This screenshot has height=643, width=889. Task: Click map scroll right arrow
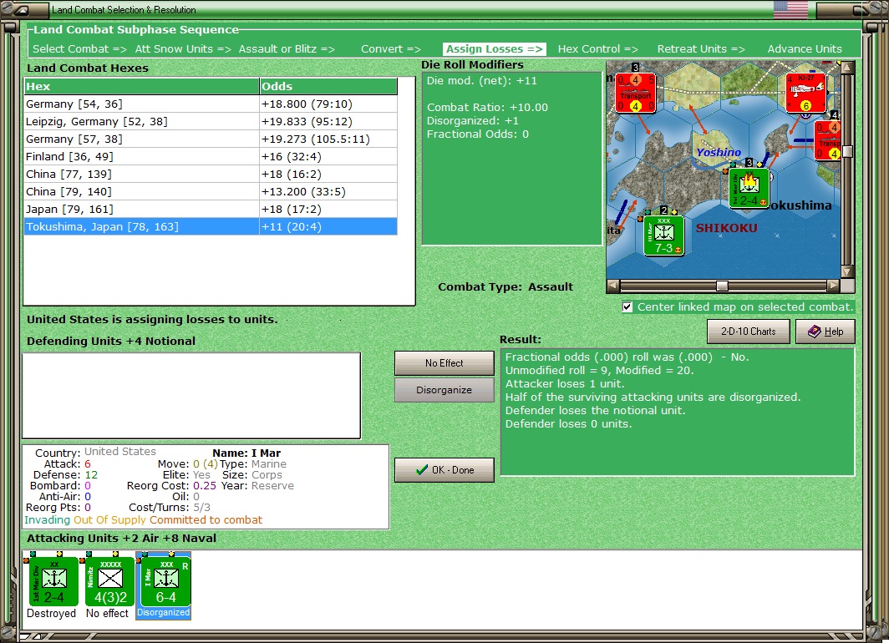[832, 286]
